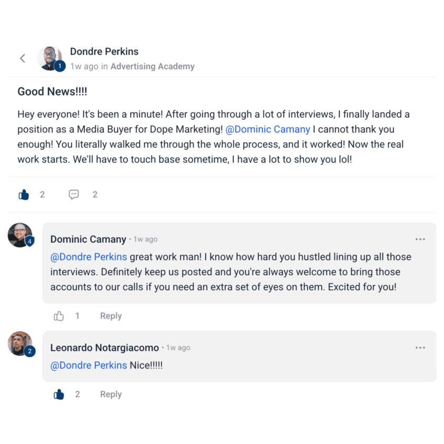Open the post's comment bubble icon
This screenshot has height=444, width=444.
tap(74, 195)
